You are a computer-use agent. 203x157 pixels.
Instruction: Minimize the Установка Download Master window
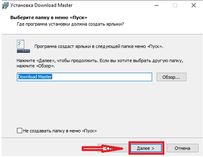coord(156,5)
